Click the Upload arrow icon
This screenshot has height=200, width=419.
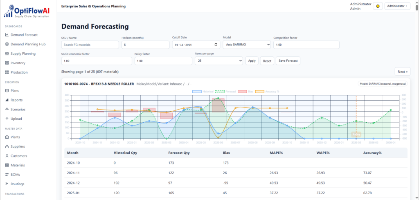7,119
